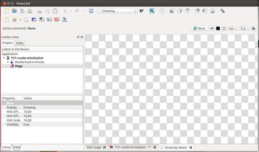
Task: Click the black line color swatch
Action: pyautogui.click(x=218, y=28)
